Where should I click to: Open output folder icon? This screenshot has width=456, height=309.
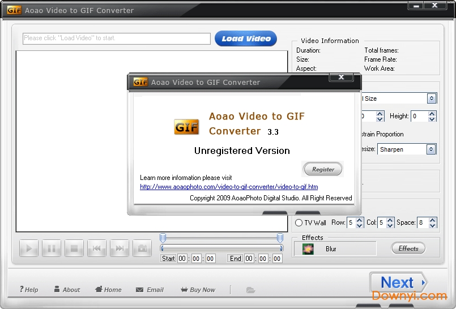click(x=250, y=290)
